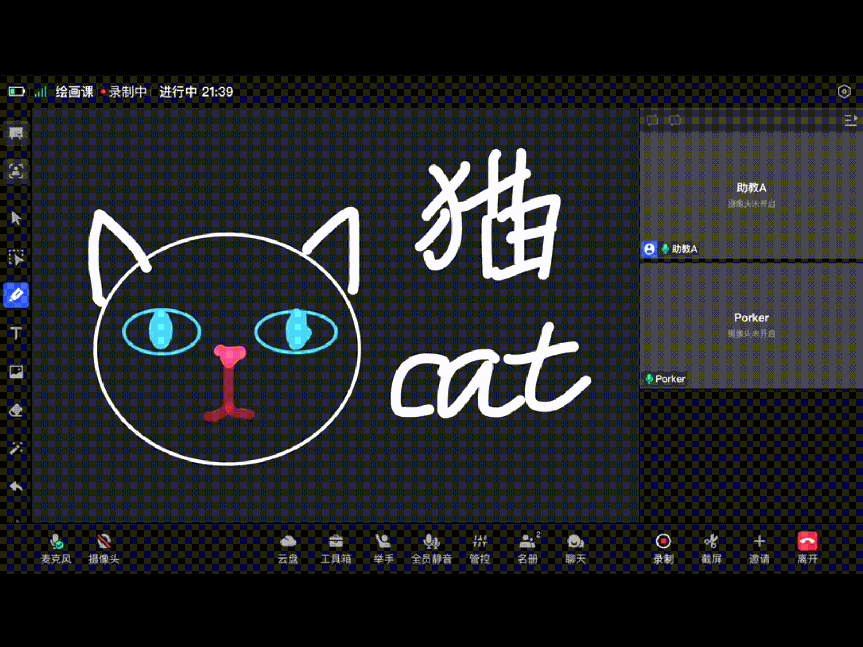Image resolution: width=863 pixels, height=647 pixels.
Task: Select the magic wand laser tool
Action: (16, 448)
